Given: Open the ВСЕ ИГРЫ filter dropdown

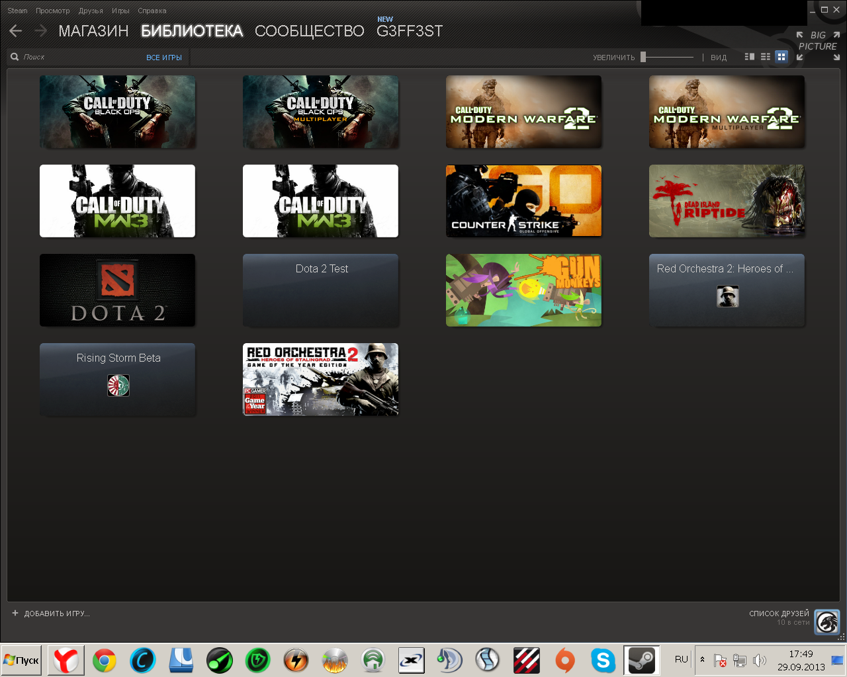Looking at the screenshot, I should [164, 58].
